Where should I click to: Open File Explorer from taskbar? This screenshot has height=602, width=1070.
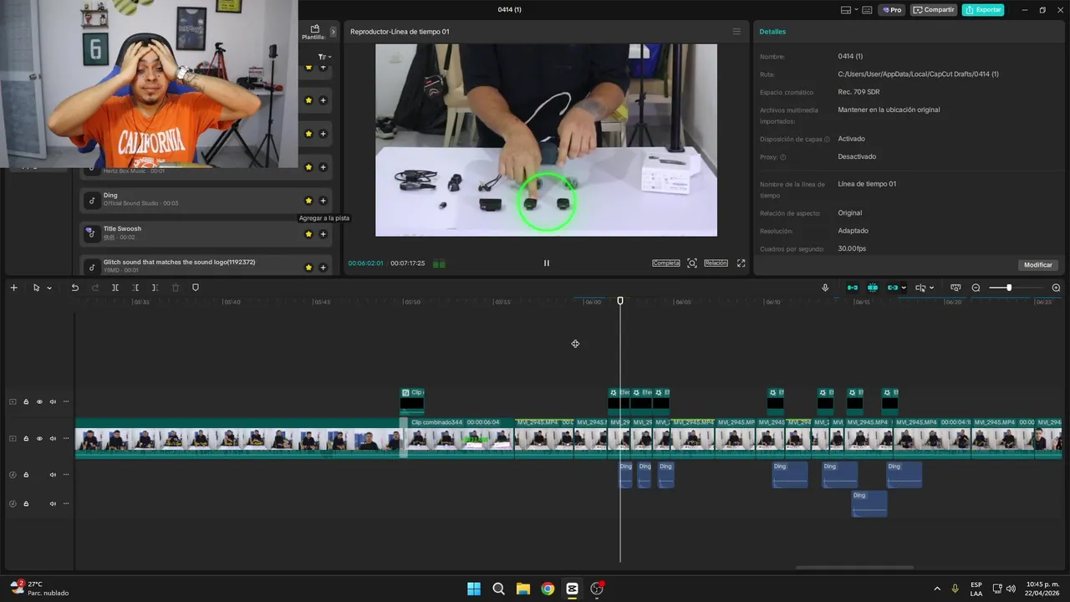tap(523, 589)
